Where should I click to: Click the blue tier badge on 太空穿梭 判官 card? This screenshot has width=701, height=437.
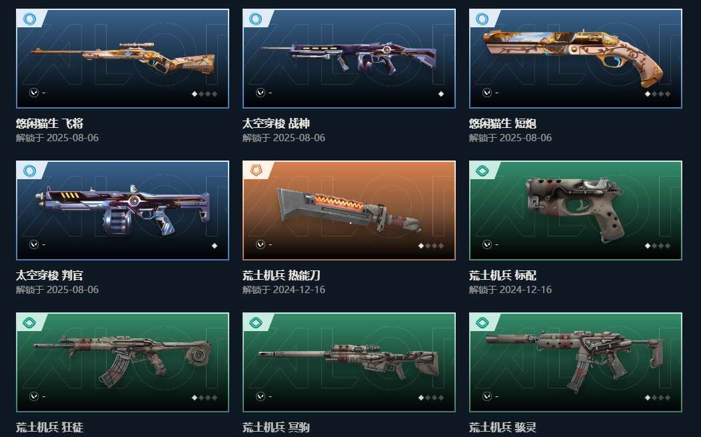coord(29,171)
